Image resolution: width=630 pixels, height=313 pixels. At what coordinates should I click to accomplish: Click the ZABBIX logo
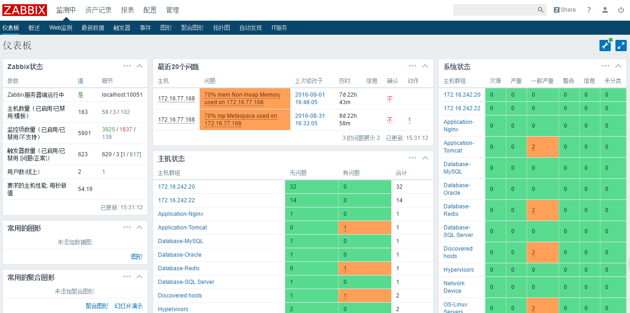(x=25, y=10)
